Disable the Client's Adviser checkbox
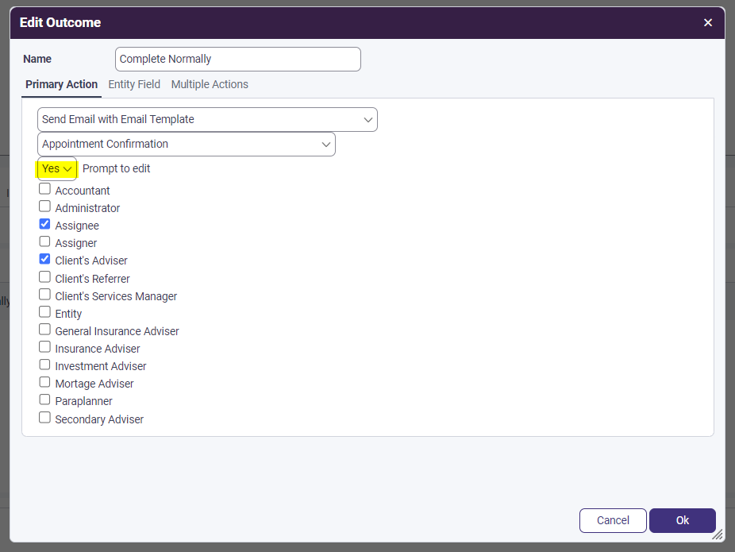 45,260
